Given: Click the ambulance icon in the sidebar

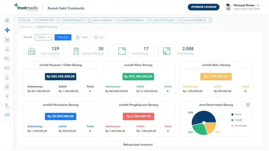Looking at the screenshot, I should tap(7, 115).
